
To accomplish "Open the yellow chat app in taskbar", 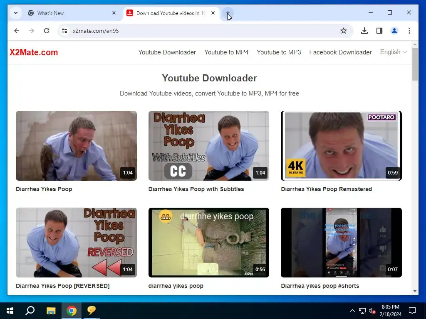I will tap(92, 311).
